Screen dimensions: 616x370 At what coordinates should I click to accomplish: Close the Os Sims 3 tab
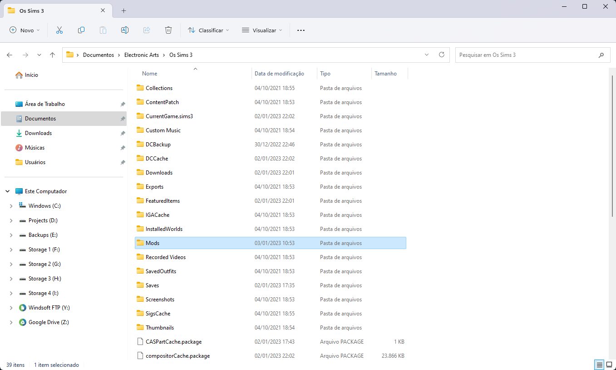[x=103, y=10]
